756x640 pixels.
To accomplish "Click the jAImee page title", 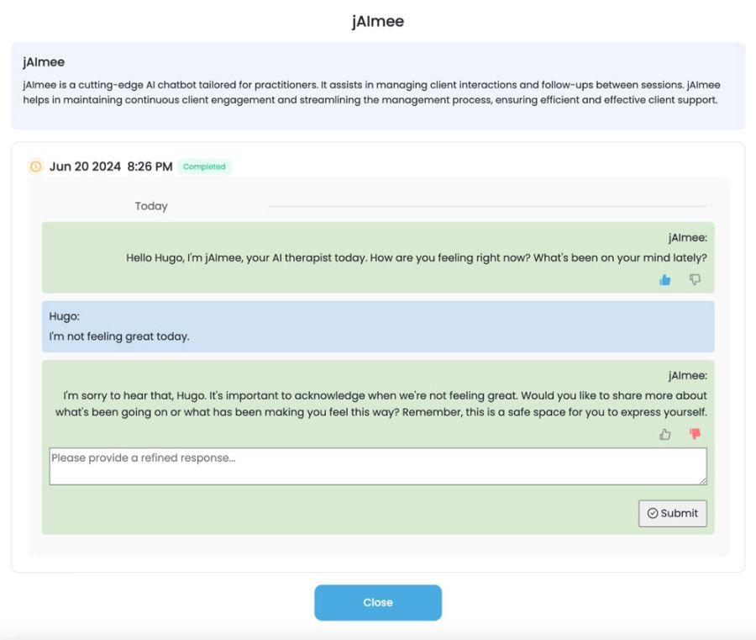I will tap(377, 21).
